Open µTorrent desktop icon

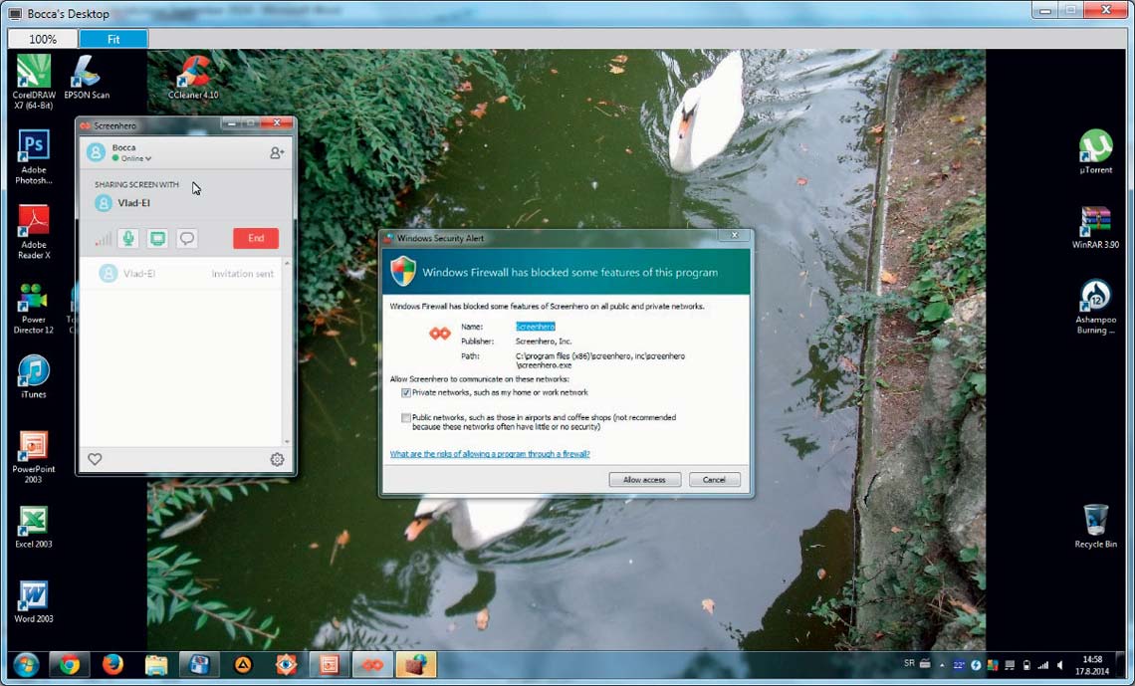[x=1095, y=152]
